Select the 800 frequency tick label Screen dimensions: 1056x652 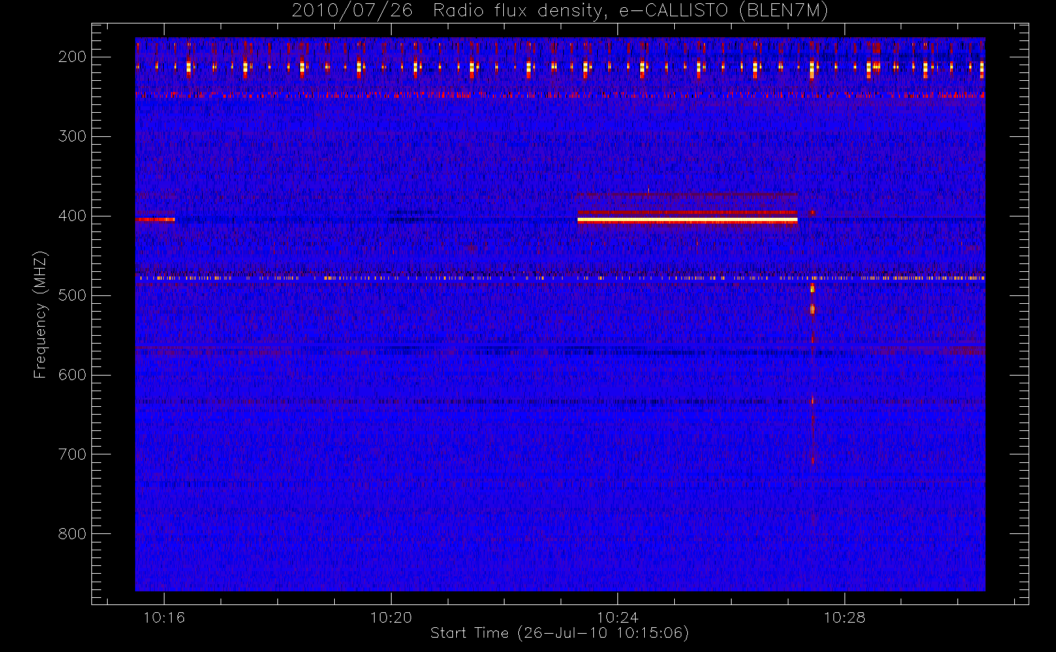pyautogui.click(x=72, y=534)
